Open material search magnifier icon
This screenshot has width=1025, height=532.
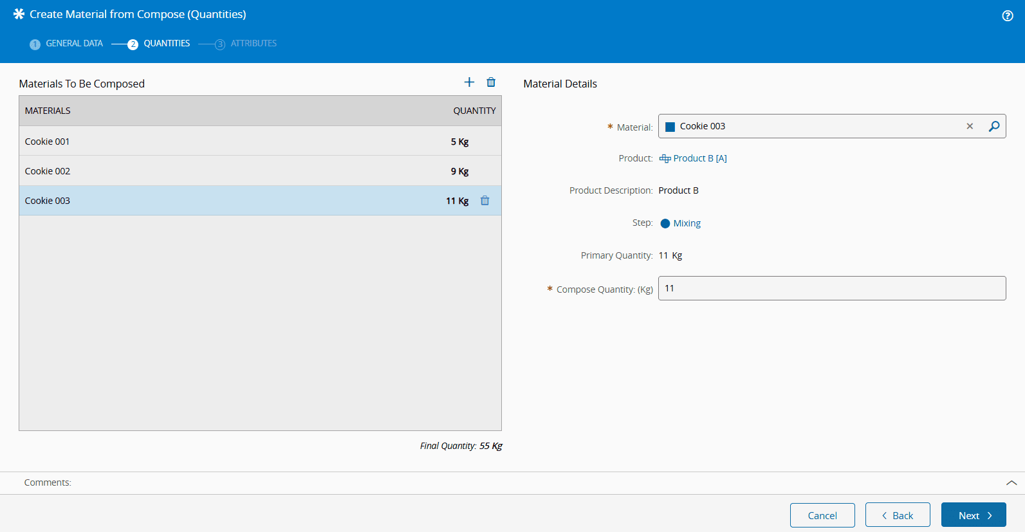(994, 126)
